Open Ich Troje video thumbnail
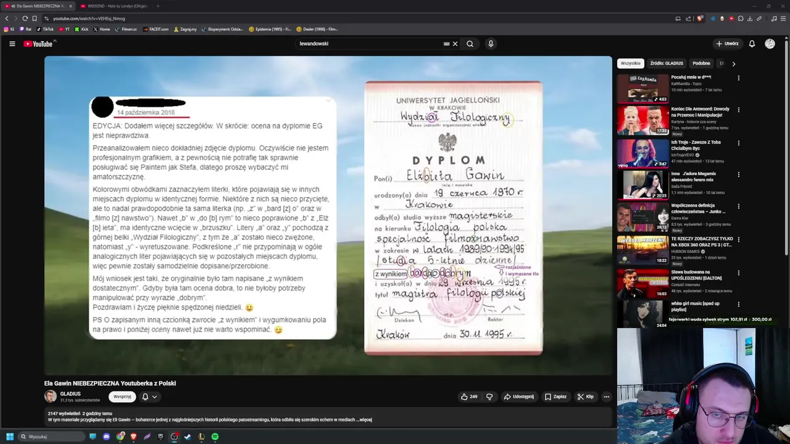This screenshot has height=444, width=790. pos(642,153)
